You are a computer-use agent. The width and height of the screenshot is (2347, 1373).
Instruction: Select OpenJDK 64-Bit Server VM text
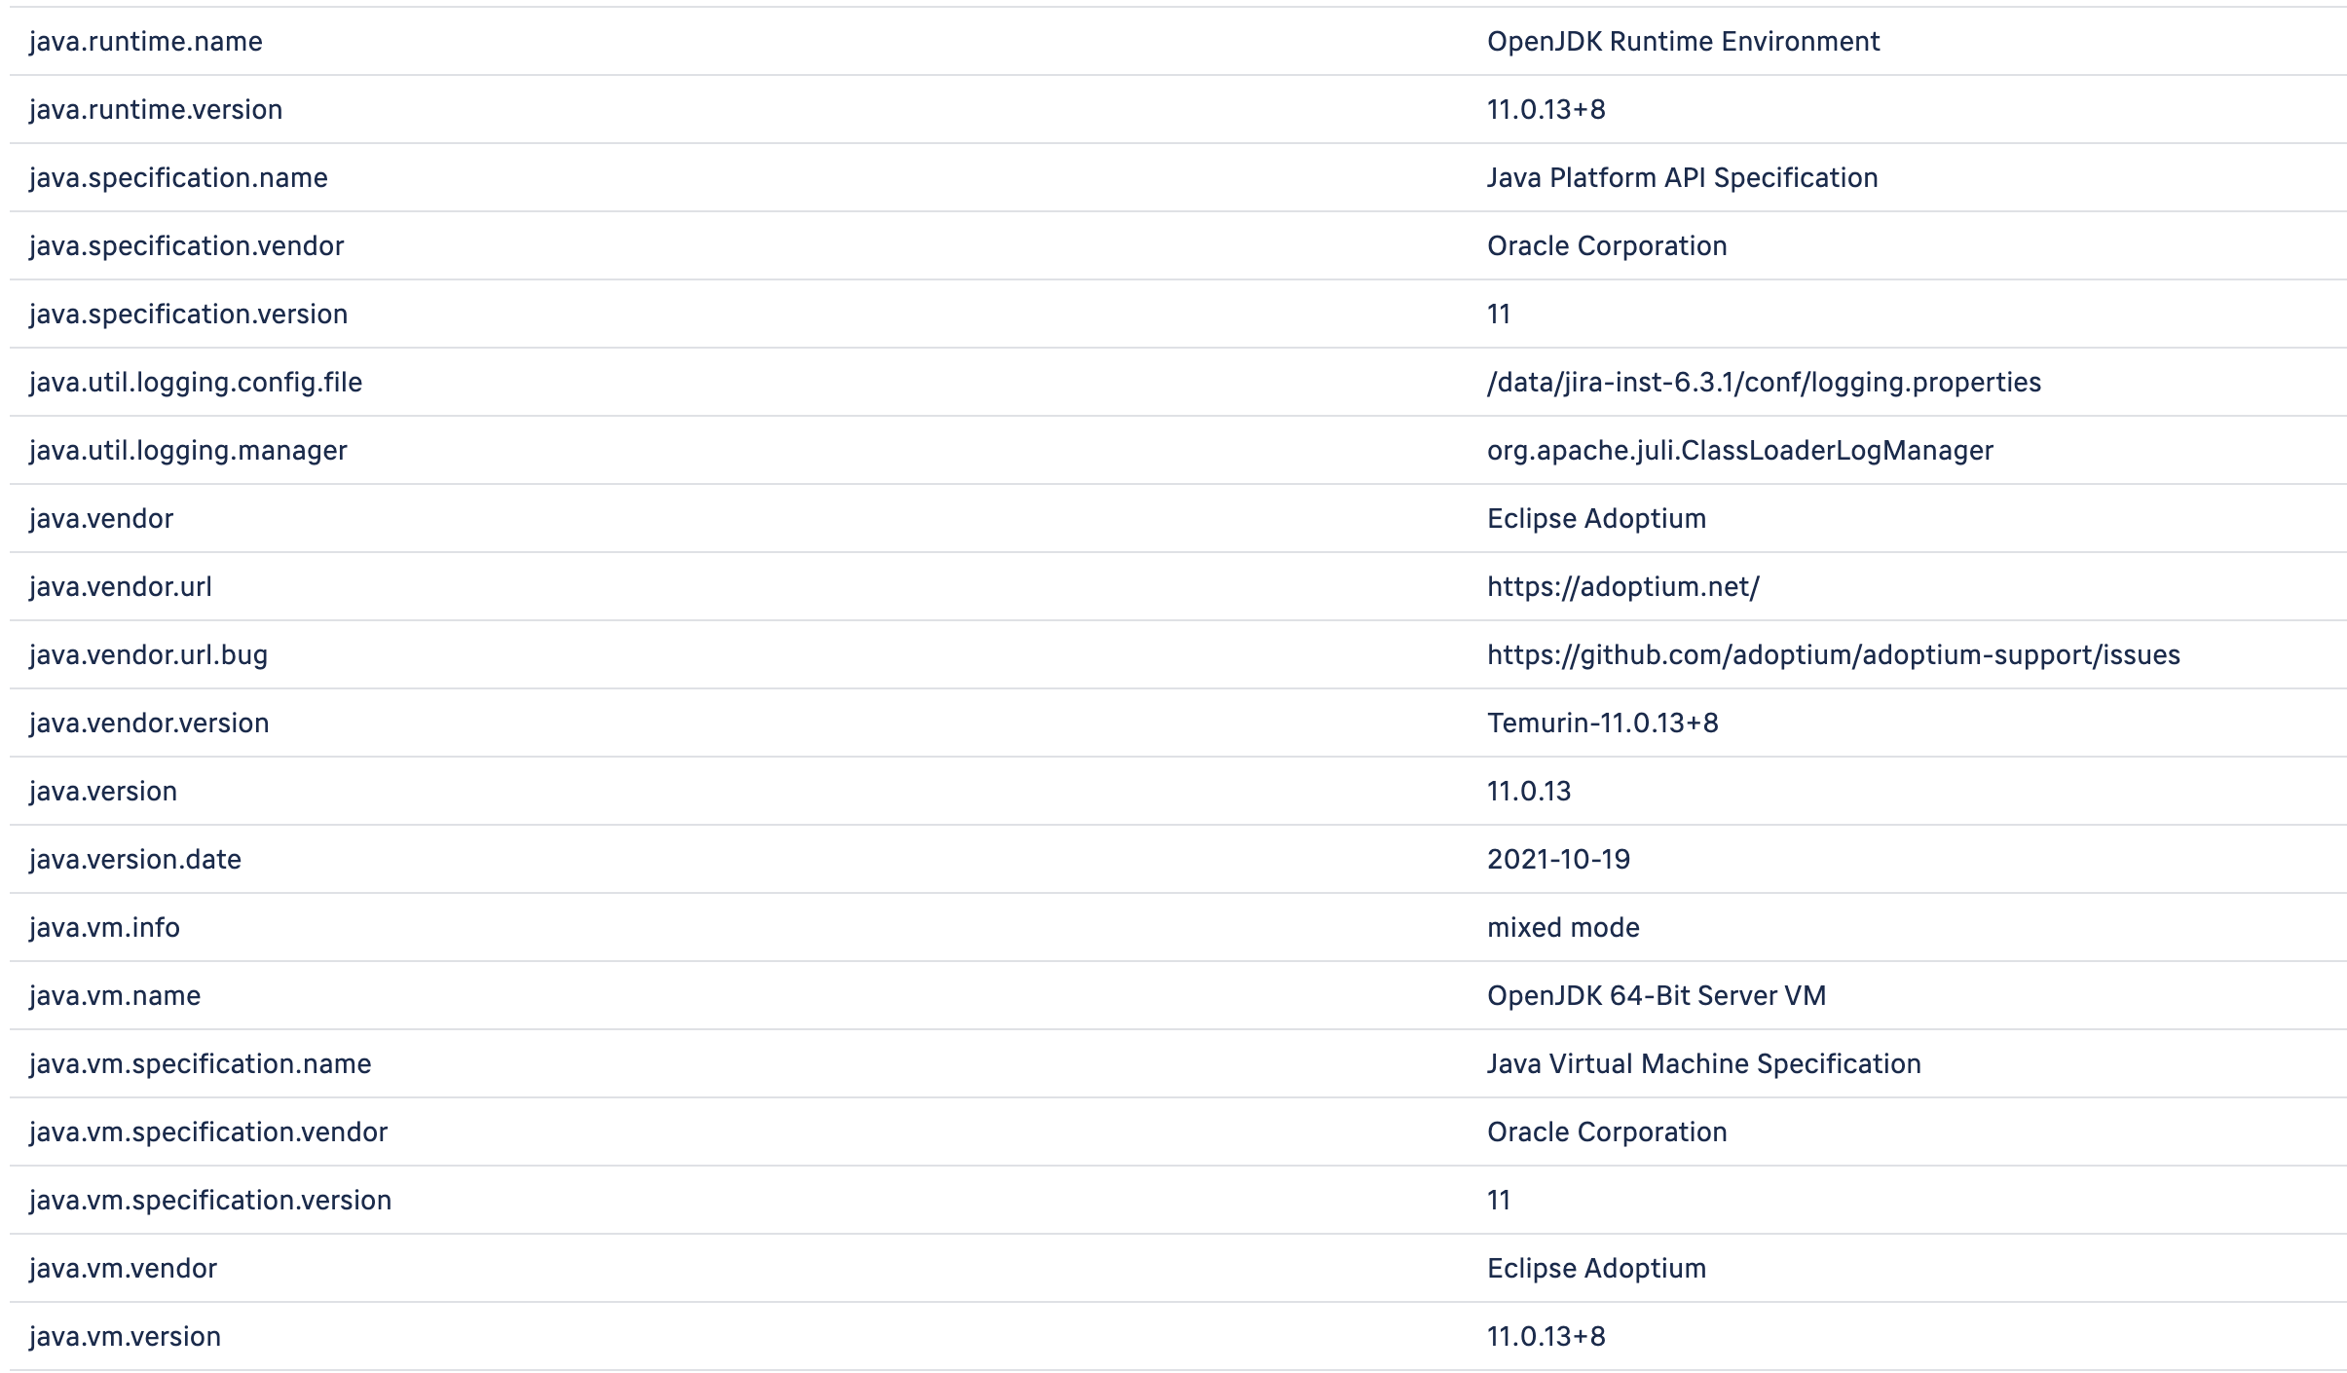point(1656,996)
